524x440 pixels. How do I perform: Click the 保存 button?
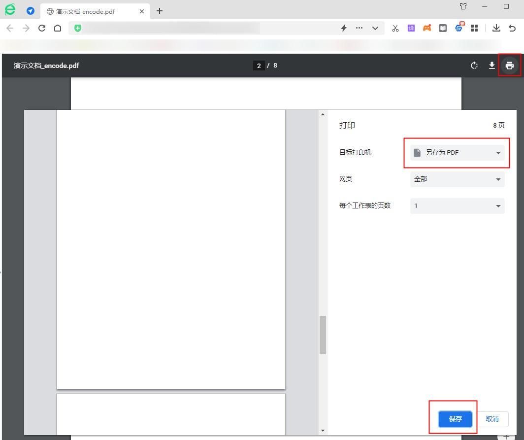point(454,419)
